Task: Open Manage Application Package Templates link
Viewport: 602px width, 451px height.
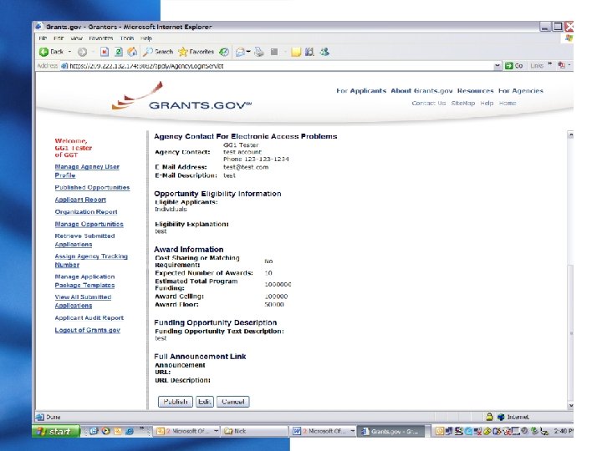Action: tap(84, 281)
